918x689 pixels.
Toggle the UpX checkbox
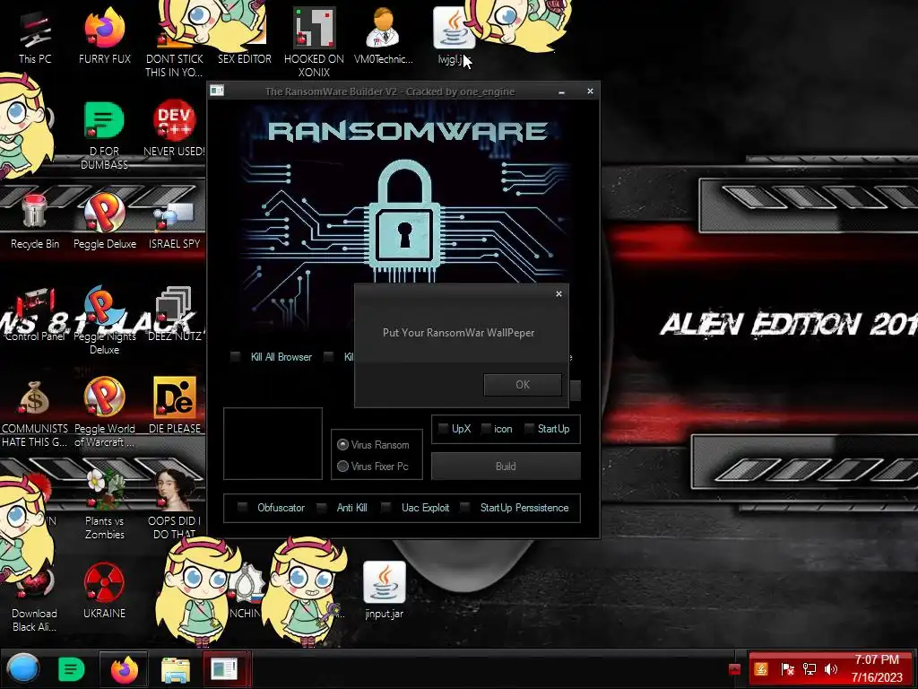443,429
